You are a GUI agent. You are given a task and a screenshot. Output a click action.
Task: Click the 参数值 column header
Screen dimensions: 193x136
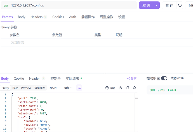57,35
